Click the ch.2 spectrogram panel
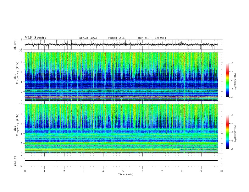Screen dimensions: 249x192 121,129
